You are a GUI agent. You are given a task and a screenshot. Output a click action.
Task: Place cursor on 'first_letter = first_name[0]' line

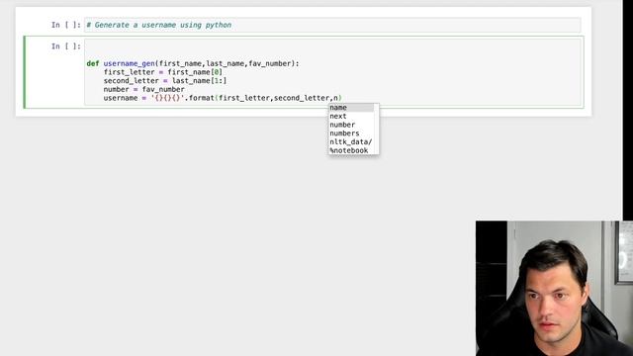point(162,72)
